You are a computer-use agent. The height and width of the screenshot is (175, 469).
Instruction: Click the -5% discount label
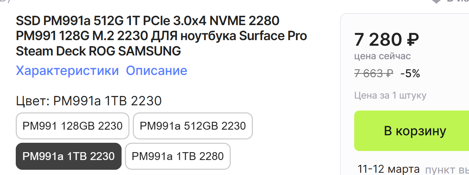pyautogui.click(x=410, y=73)
